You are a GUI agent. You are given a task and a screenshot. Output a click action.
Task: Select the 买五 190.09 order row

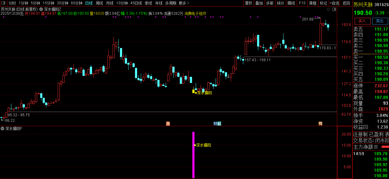tap(371, 79)
